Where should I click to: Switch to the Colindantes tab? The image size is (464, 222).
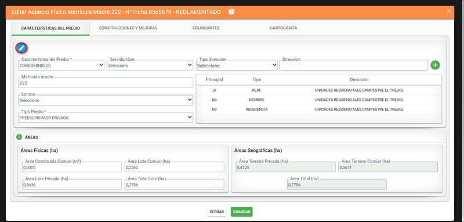click(x=206, y=28)
